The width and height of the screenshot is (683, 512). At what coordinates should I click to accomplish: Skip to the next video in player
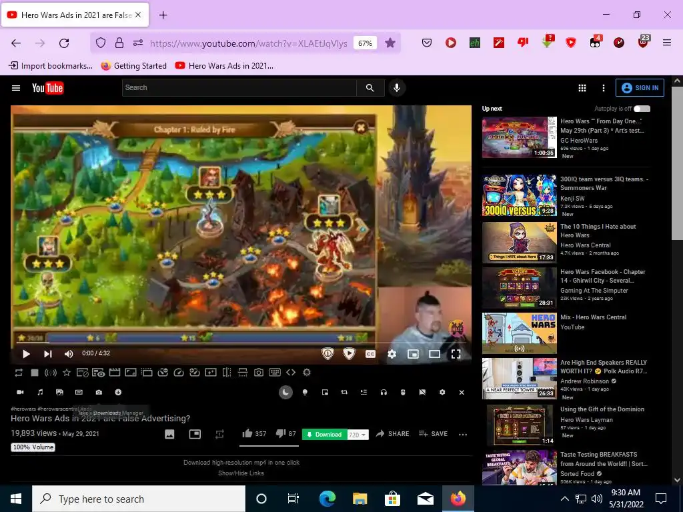click(x=48, y=354)
